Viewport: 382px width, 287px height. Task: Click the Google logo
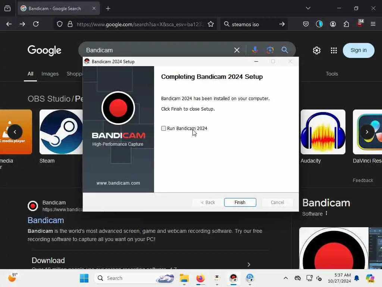(44, 50)
